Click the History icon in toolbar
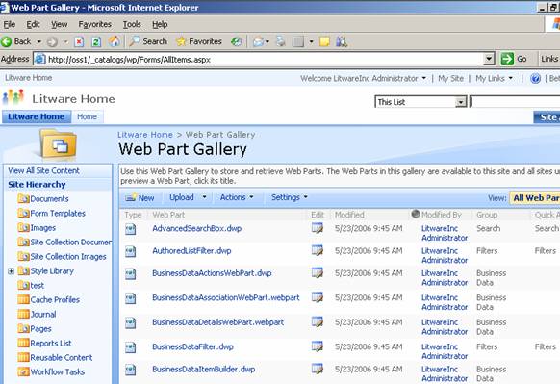 pyautogui.click(x=236, y=41)
